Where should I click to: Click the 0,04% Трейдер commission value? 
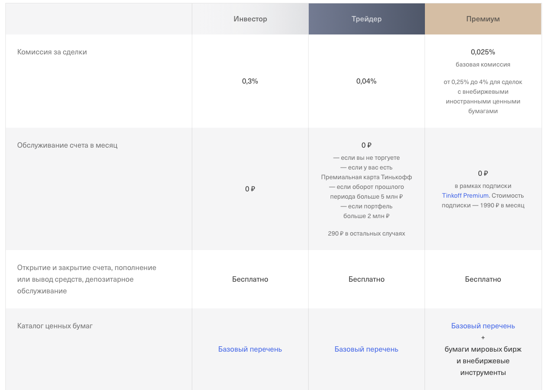tap(366, 81)
